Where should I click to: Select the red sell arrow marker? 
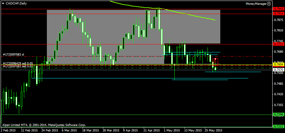point(215,62)
